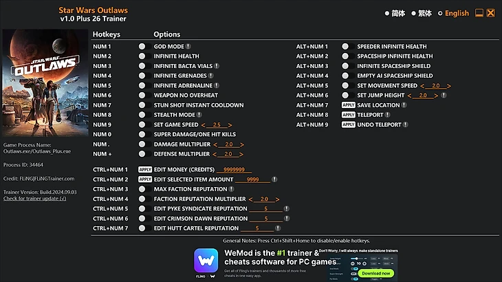
Task: Switch language to 简体
Action: [x=395, y=13]
